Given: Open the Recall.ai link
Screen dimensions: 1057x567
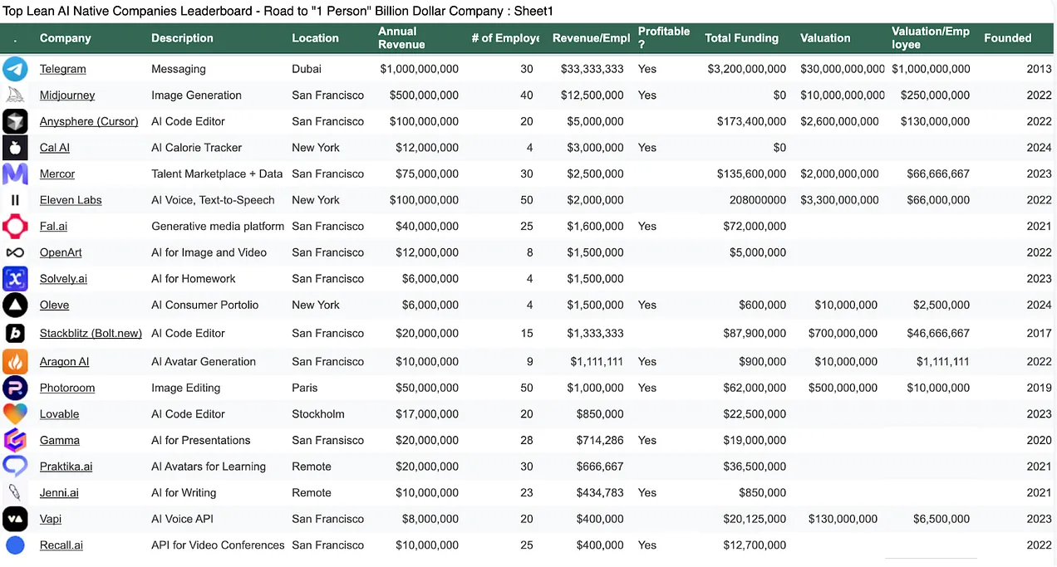Looking at the screenshot, I should (61, 545).
